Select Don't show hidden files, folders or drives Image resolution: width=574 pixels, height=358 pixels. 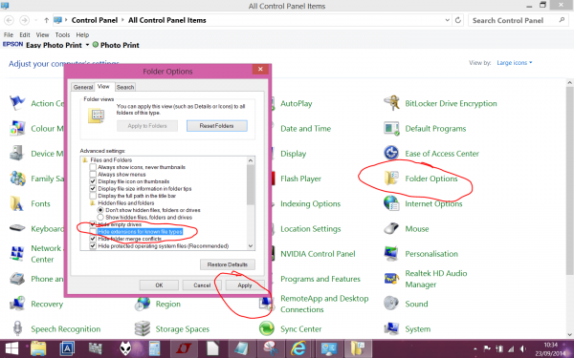(100, 210)
